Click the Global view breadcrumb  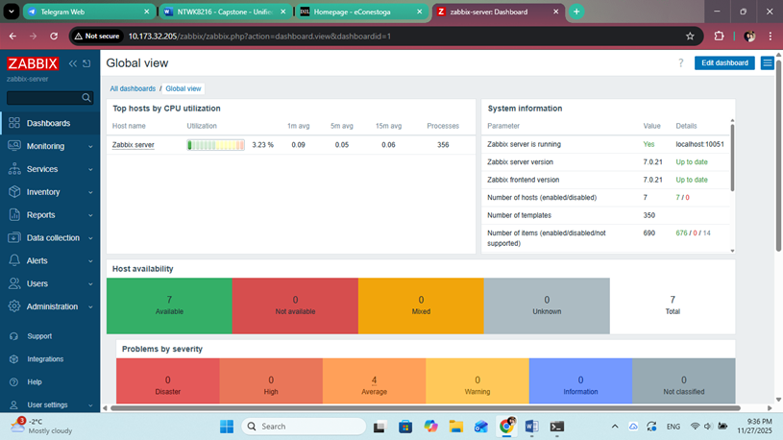click(184, 88)
